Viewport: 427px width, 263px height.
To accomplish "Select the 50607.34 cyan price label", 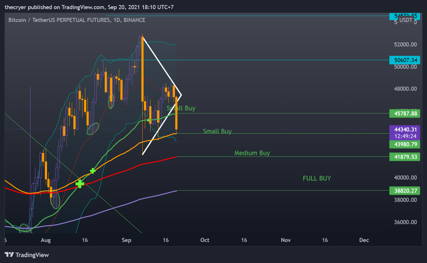I will pyautogui.click(x=404, y=60).
